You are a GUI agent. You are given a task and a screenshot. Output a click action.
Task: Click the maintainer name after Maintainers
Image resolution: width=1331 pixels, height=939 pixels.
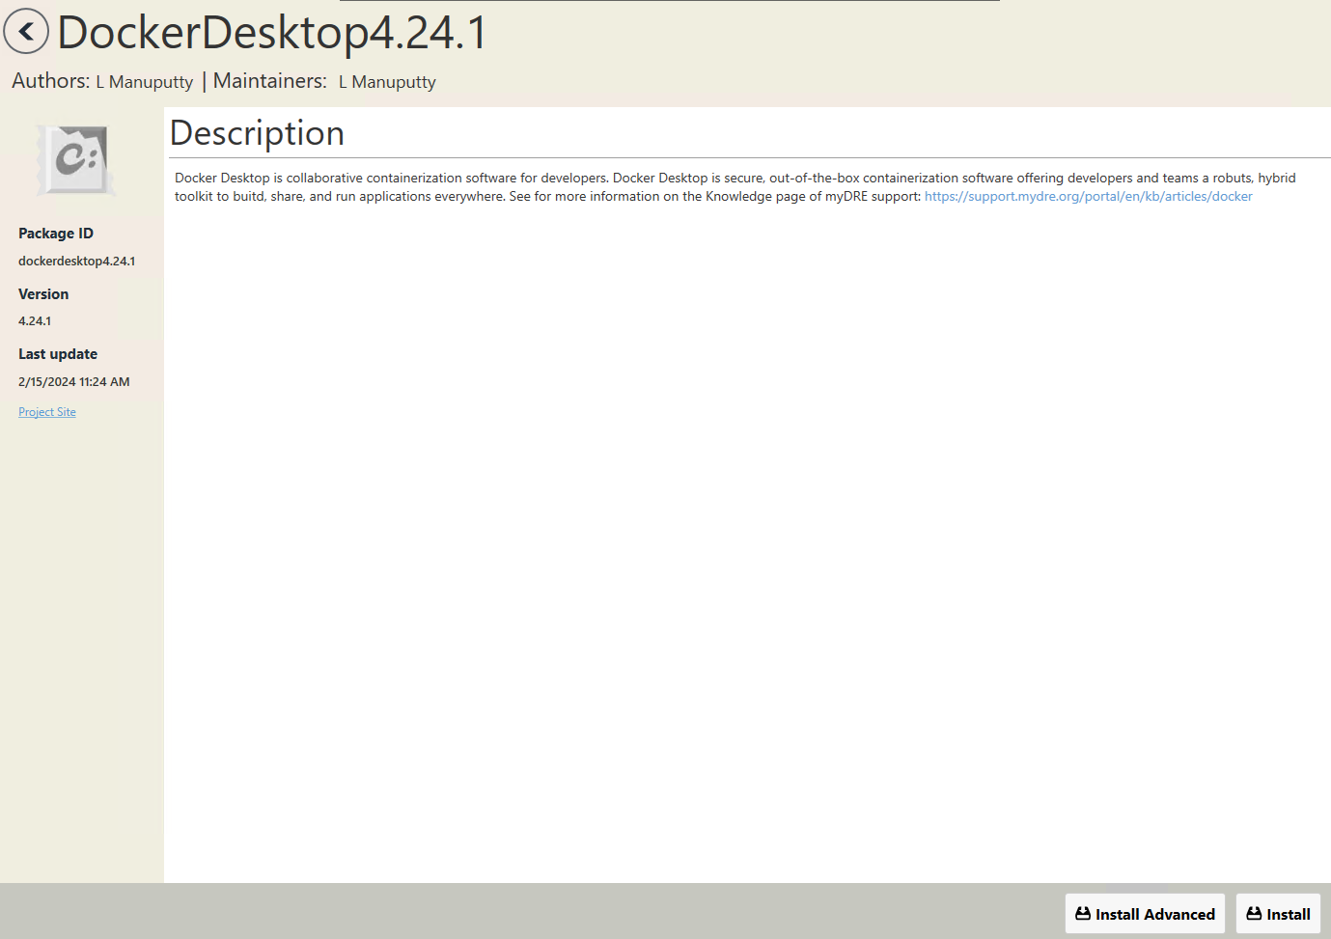coord(387,82)
